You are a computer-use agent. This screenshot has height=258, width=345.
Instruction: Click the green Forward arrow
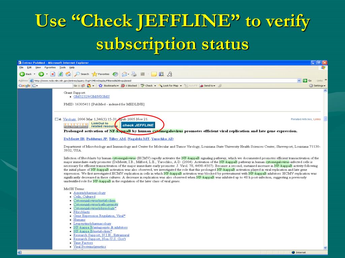pyautogui.click(x=41, y=74)
